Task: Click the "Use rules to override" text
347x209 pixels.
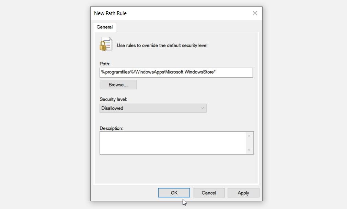Action: pos(162,45)
